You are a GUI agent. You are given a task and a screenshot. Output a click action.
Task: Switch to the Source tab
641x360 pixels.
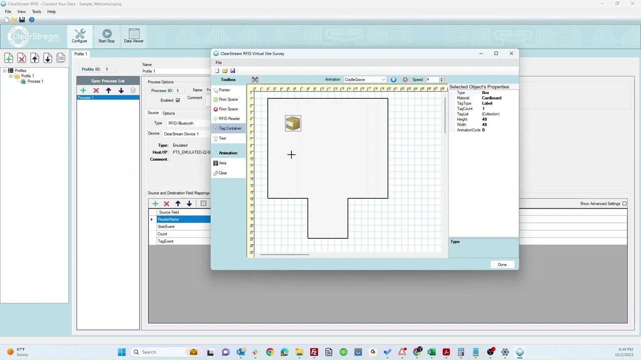coord(153,113)
